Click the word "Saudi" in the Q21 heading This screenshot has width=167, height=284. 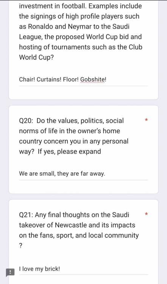click(x=121, y=215)
